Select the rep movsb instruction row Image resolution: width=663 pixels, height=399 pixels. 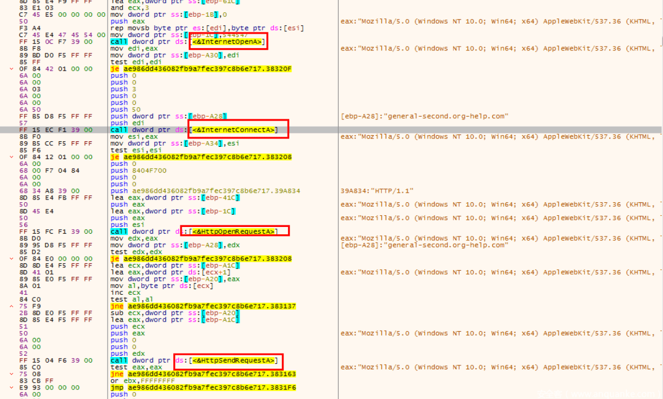tap(207, 28)
